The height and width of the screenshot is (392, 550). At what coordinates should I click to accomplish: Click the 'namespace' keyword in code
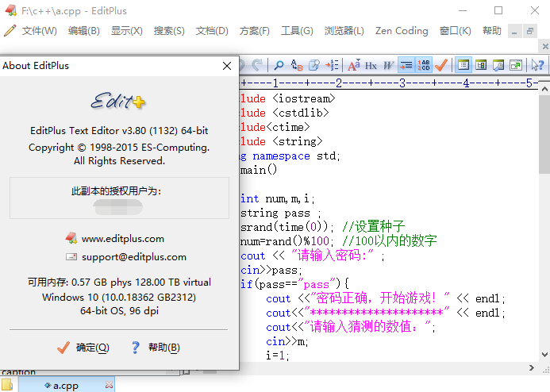[x=281, y=156]
